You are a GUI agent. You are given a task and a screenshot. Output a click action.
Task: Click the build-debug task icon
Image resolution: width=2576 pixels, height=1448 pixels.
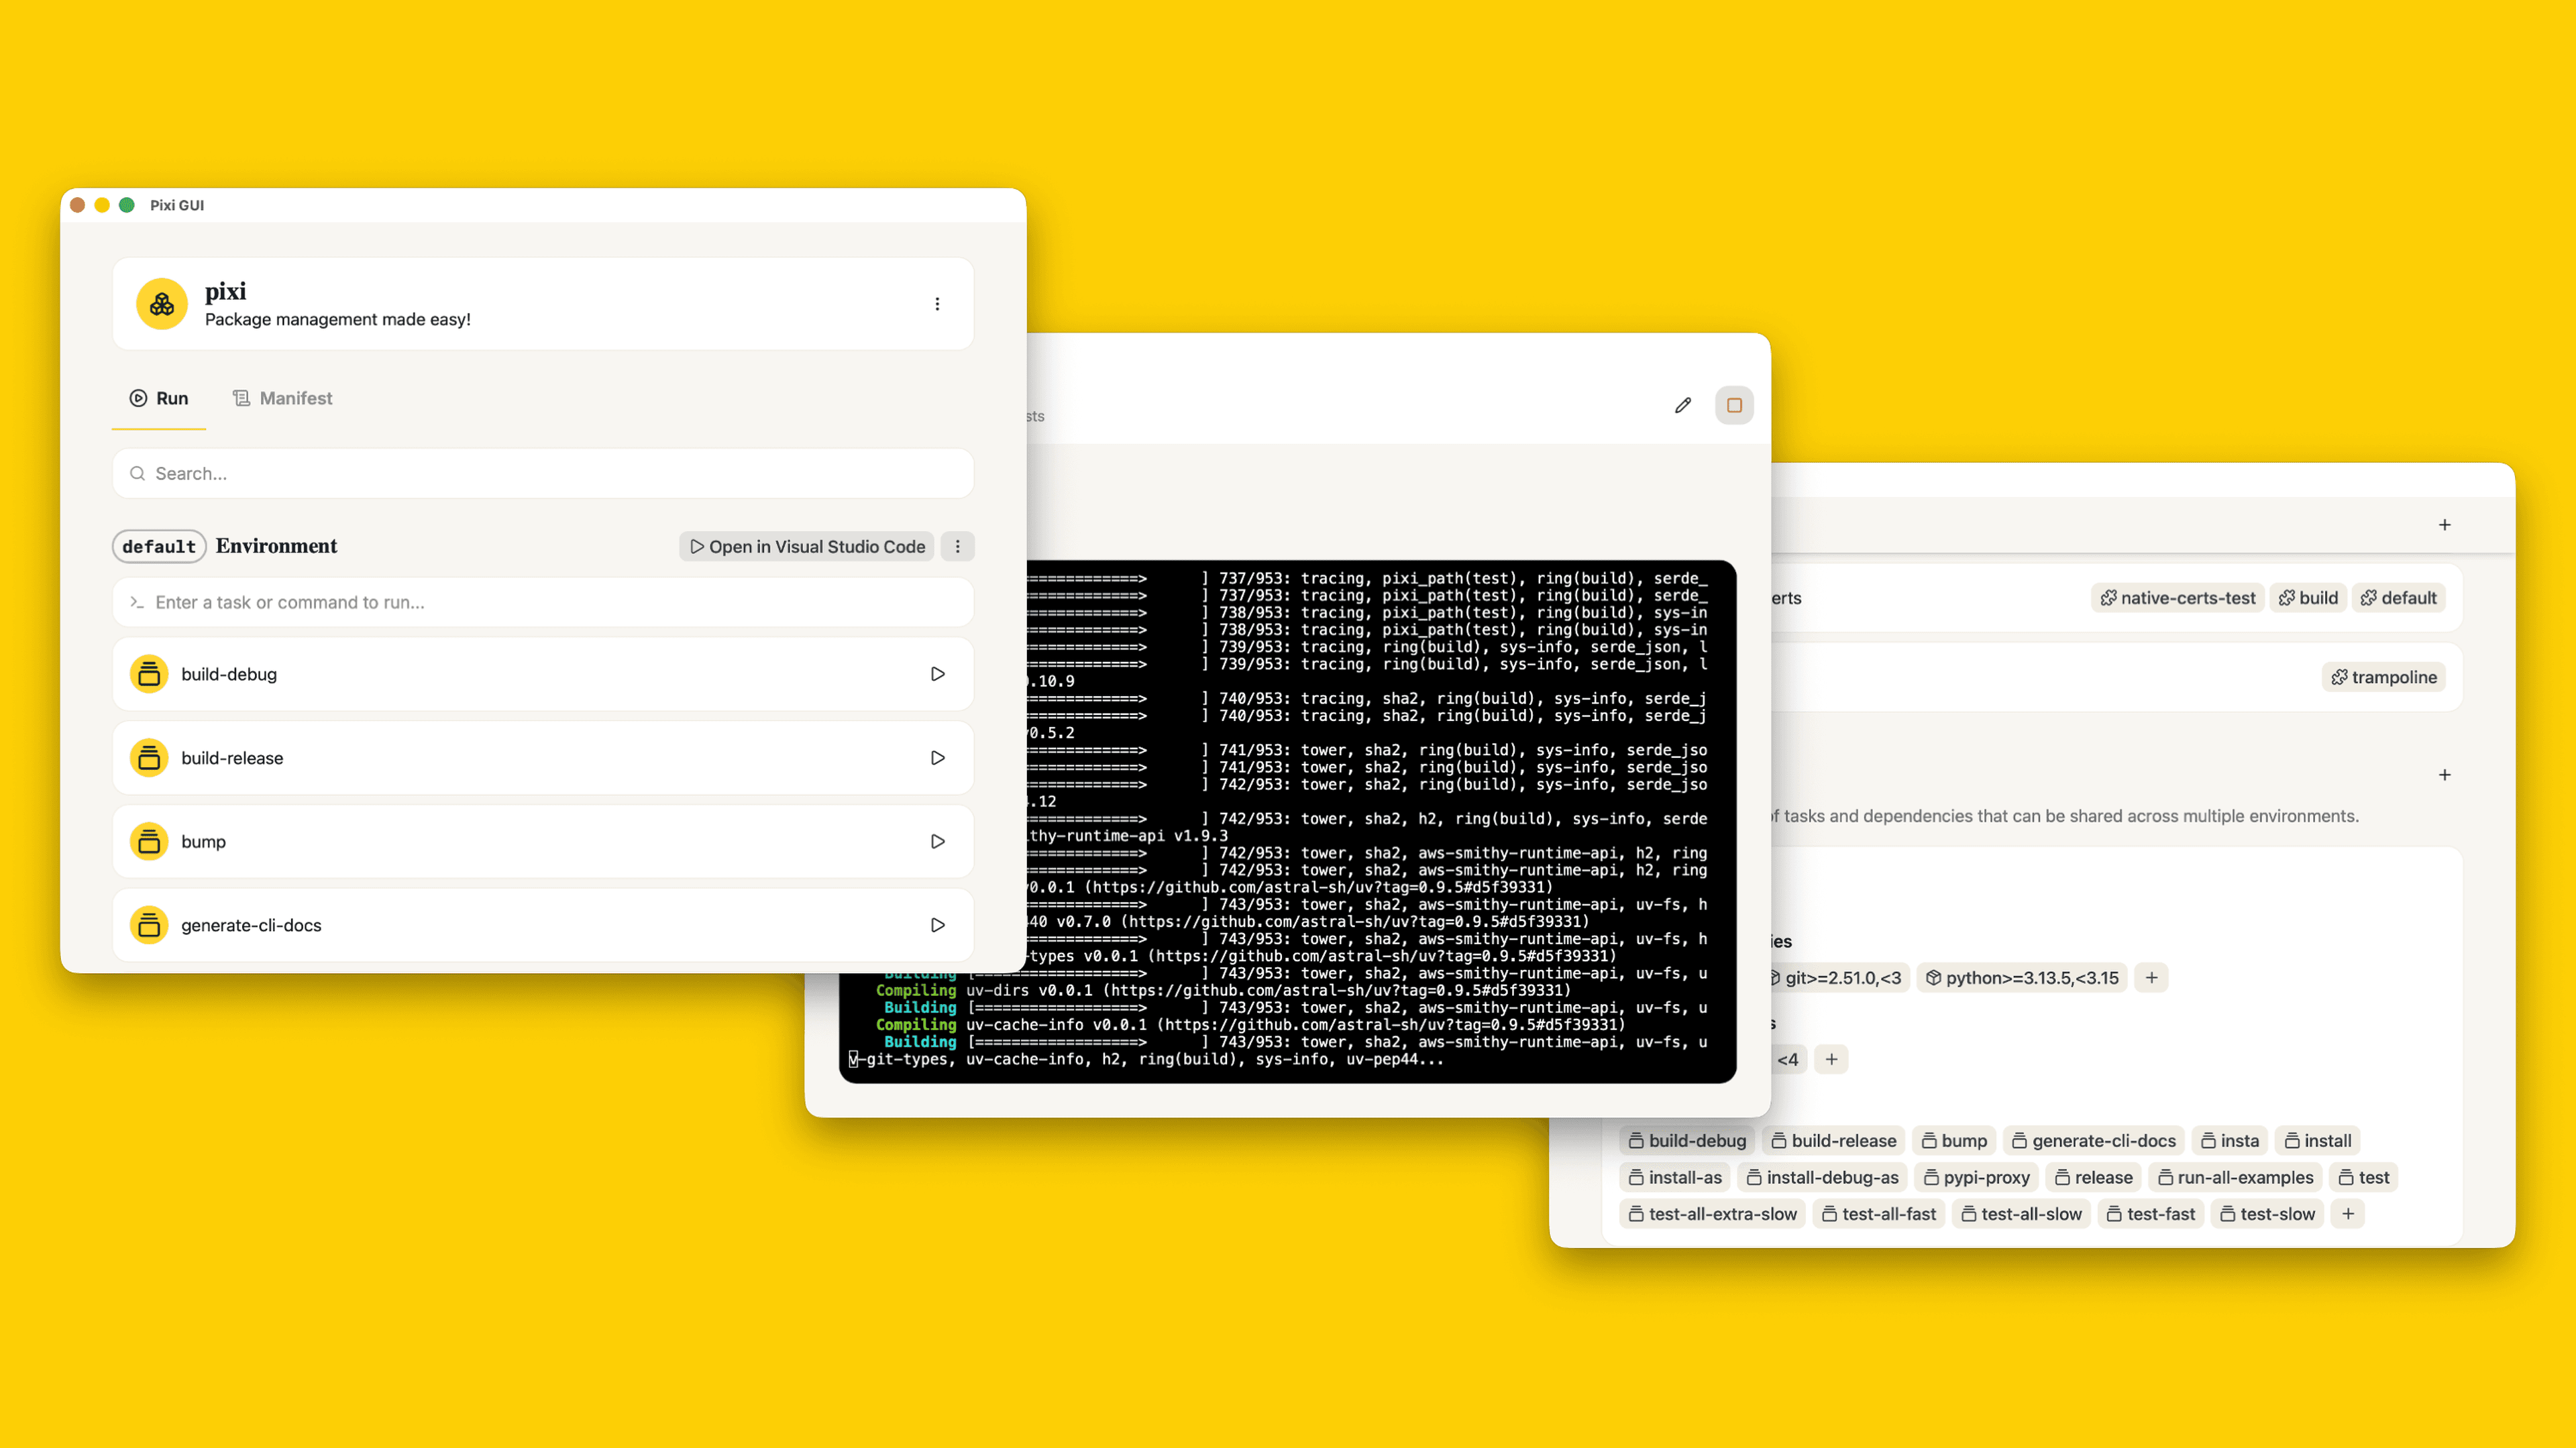tap(149, 674)
